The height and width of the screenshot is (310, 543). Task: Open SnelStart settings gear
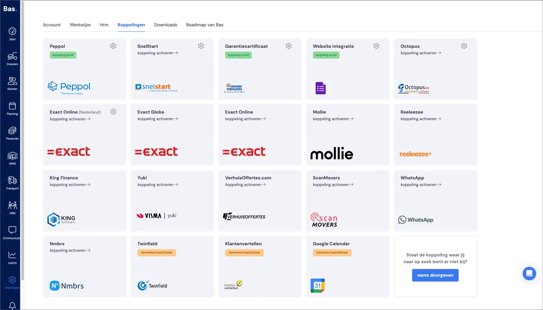[x=201, y=46]
